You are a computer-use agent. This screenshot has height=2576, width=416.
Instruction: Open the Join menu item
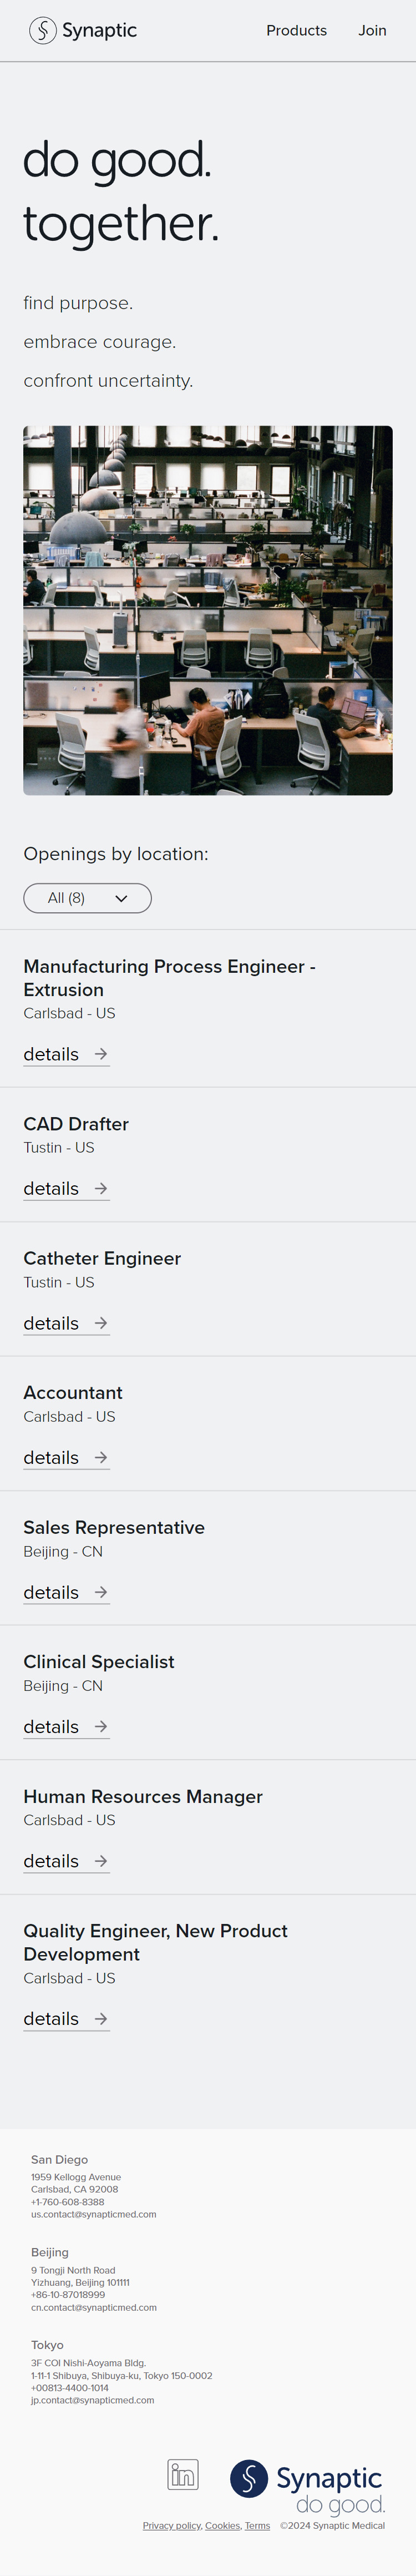click(373, 31)
